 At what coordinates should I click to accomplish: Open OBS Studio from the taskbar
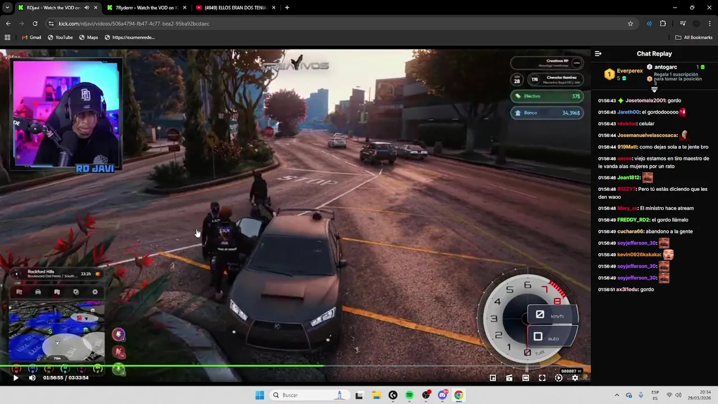[x=426, y=395]
